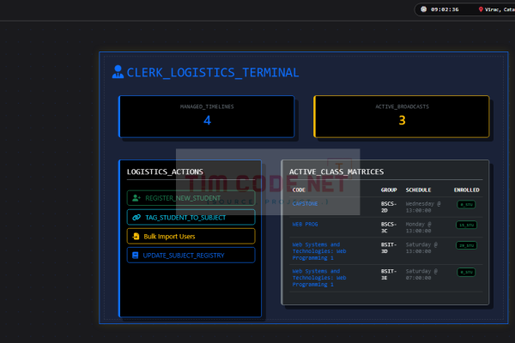Click the UPDATE_SUBJECT_REGISTRY button

[x=191, y=256]
